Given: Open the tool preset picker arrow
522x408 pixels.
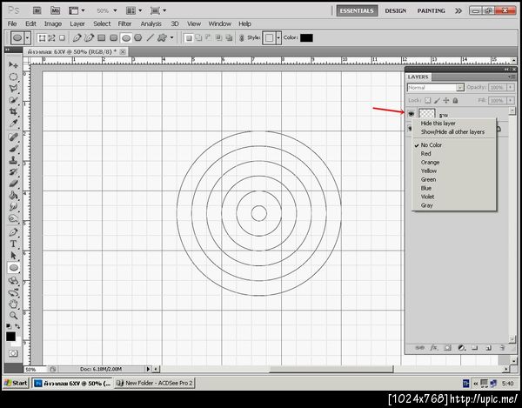Looking at the screenshot, I should point(28,37).
